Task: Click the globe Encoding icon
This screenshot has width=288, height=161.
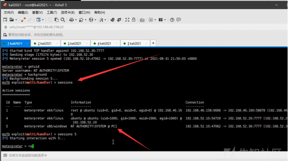Action: click(91, 20)
